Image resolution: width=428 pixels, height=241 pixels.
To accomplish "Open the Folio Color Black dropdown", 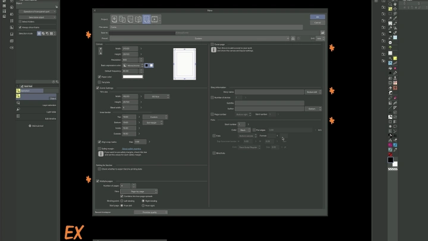I will (244, 130).
